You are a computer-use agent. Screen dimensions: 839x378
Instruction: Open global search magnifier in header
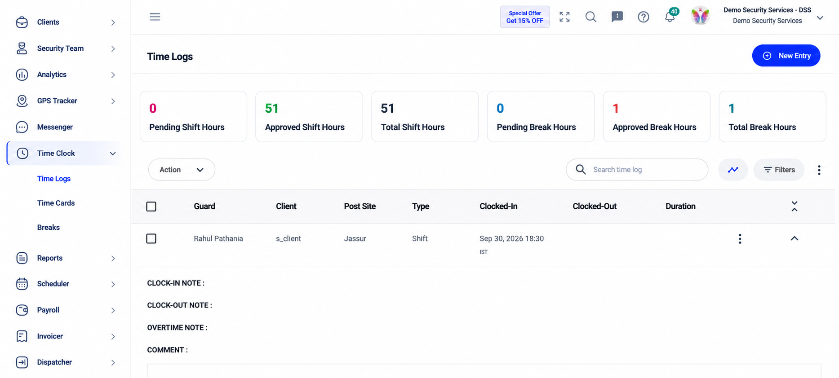click(591, 17)
